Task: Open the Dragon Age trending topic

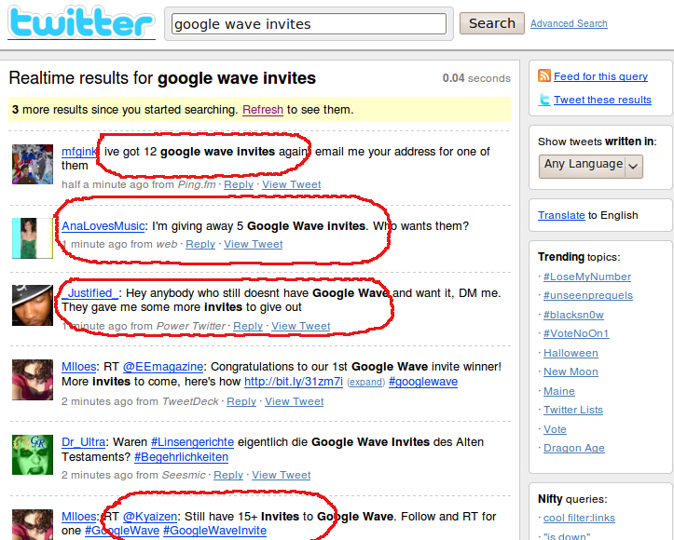Action: 574,448
